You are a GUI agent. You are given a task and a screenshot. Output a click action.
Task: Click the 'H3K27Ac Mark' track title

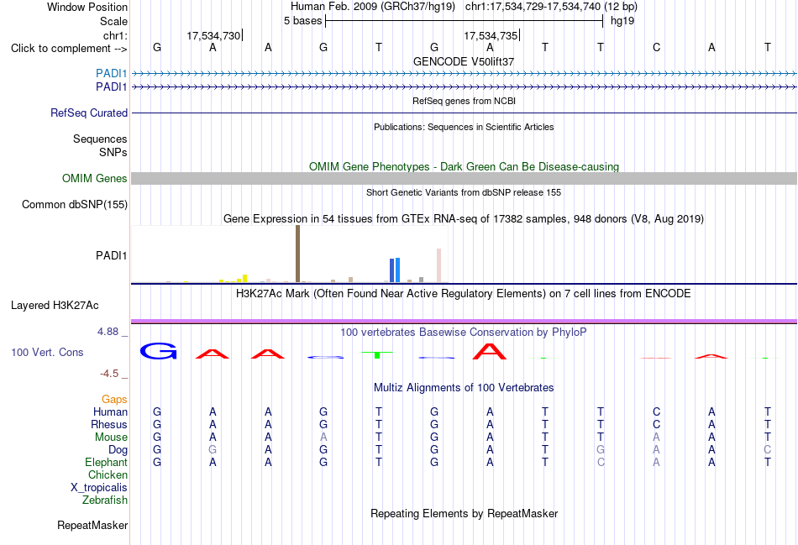[x=464, y=294]
